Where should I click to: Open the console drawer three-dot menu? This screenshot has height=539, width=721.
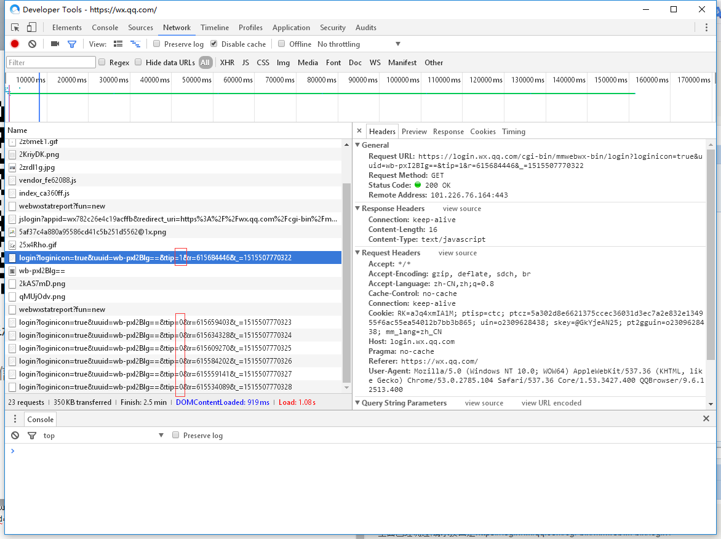tap(15, 419)
